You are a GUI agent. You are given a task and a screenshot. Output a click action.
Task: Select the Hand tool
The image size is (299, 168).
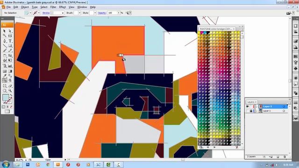click(x=5, y=91)
